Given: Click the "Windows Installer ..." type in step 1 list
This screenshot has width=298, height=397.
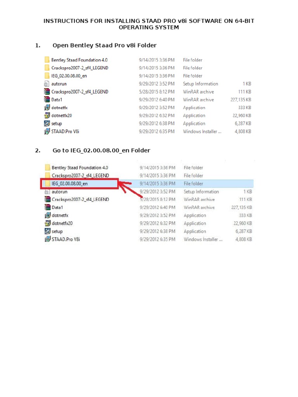Looking at the screenshot, I should click(202, 131).
